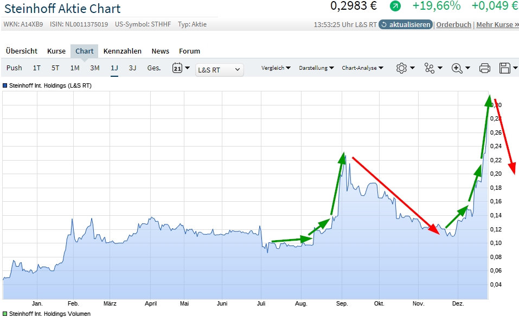This screenshot has width=519, height=318.
Task: Set chart range to 1M
Action: click(75, 68)
